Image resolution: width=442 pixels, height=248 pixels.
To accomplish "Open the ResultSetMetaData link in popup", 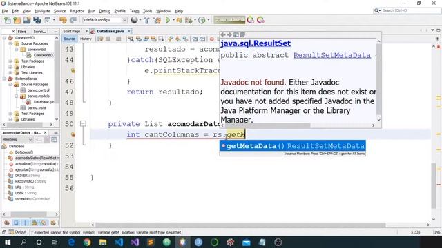I will point(331,55).
